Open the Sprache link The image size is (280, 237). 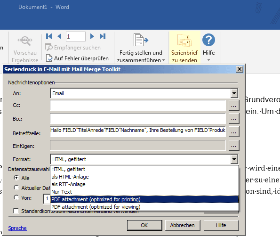17,228
